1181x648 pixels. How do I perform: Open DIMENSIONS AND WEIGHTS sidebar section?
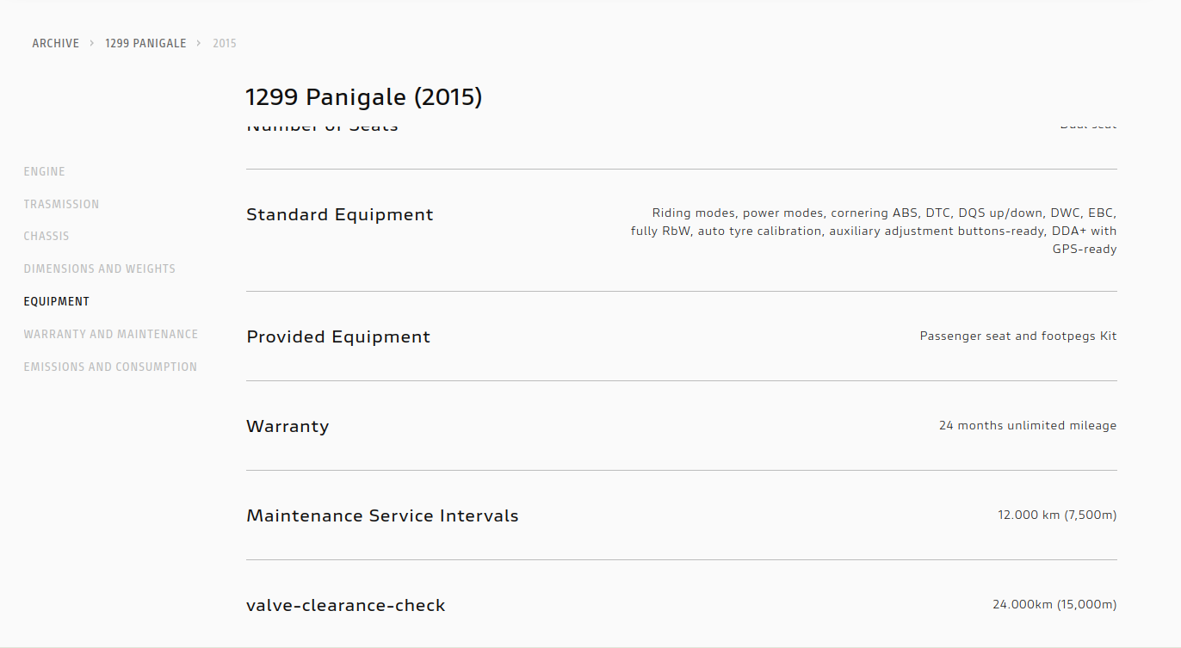99,268
